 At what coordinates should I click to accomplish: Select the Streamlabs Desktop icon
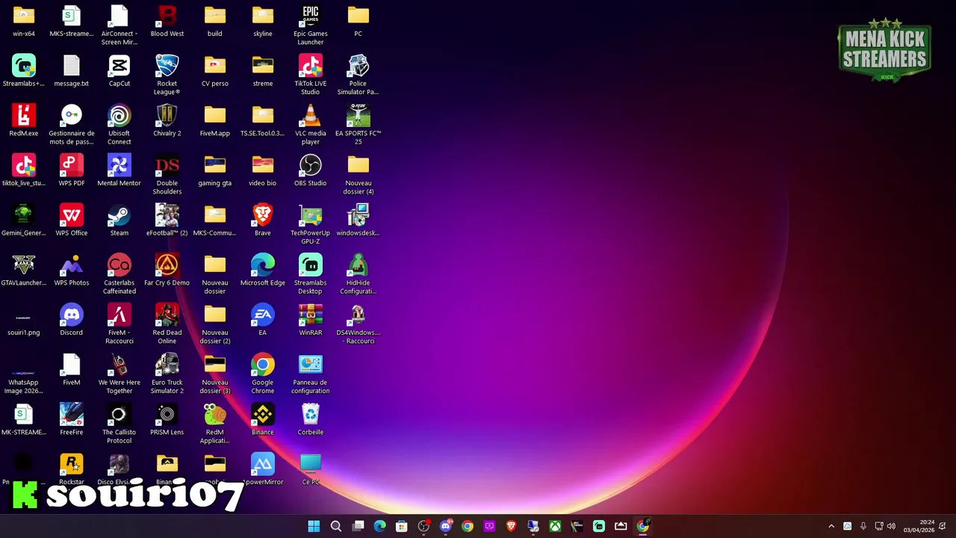click(311, 273)
